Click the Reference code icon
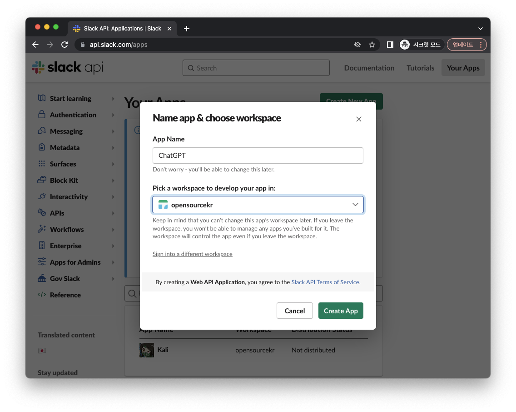This screenshot has height=412, width=516. tap(42, 294)
